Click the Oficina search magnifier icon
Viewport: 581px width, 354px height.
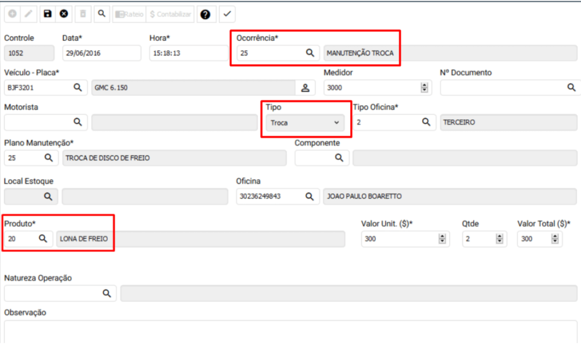[309, 197]
